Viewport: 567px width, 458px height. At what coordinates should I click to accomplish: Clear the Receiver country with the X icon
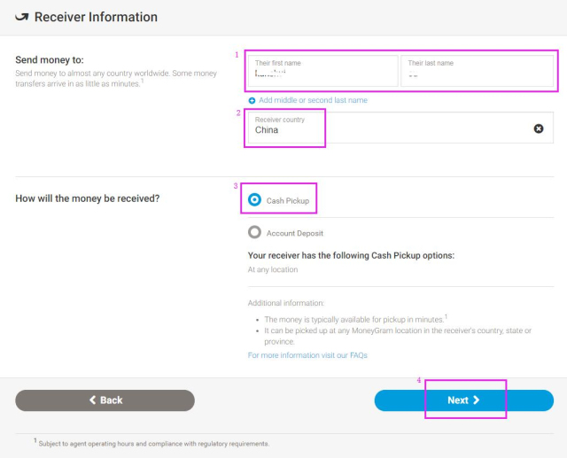coord(539,128)
